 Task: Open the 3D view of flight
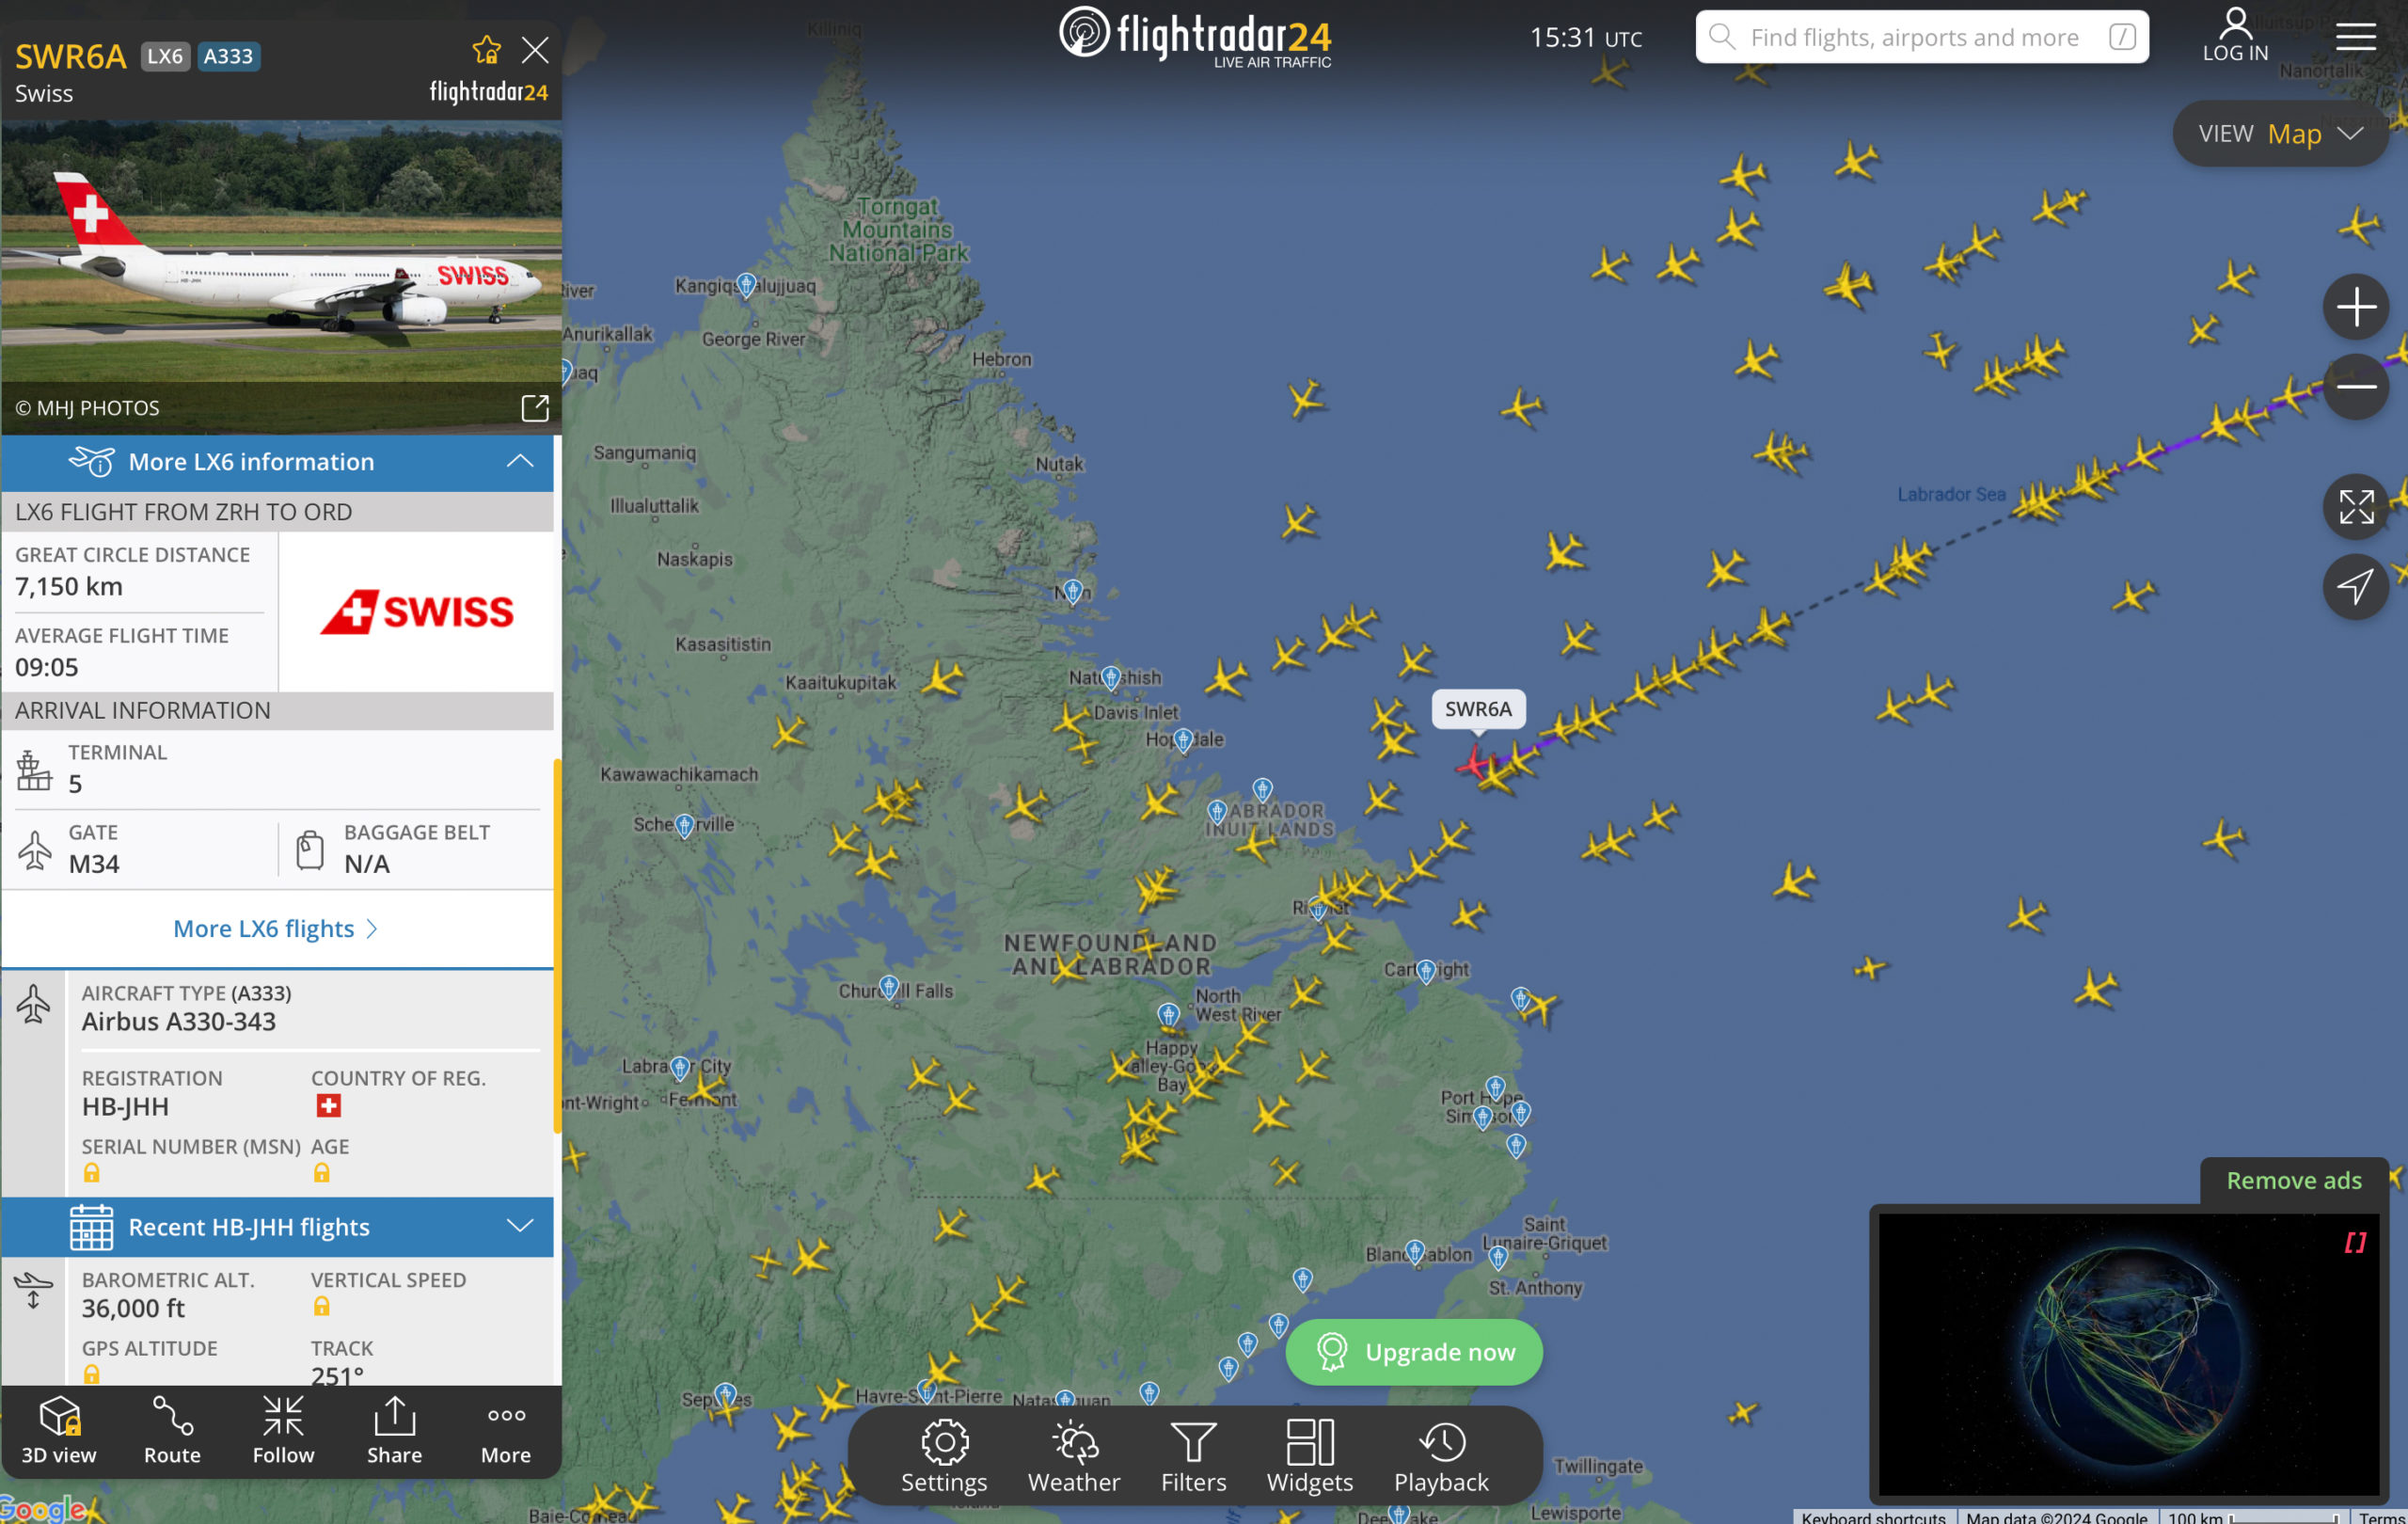(x=59, y=1431)
